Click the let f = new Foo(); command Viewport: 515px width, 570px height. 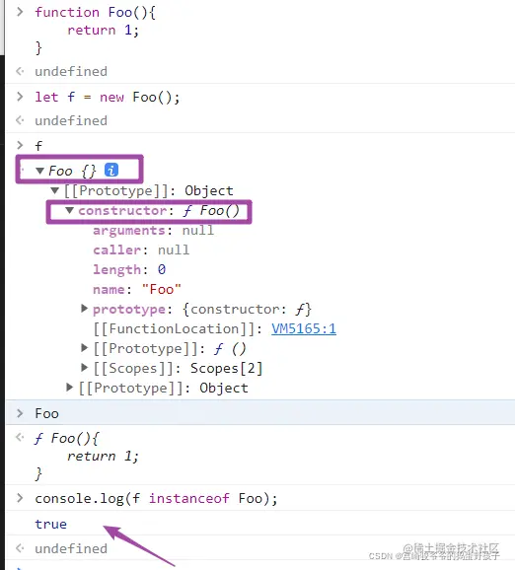[108, 97]
